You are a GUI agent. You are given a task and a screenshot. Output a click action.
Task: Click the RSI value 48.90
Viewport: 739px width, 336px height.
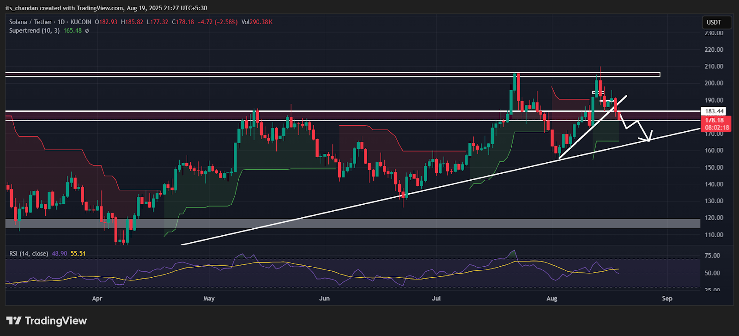click(60, 253)
